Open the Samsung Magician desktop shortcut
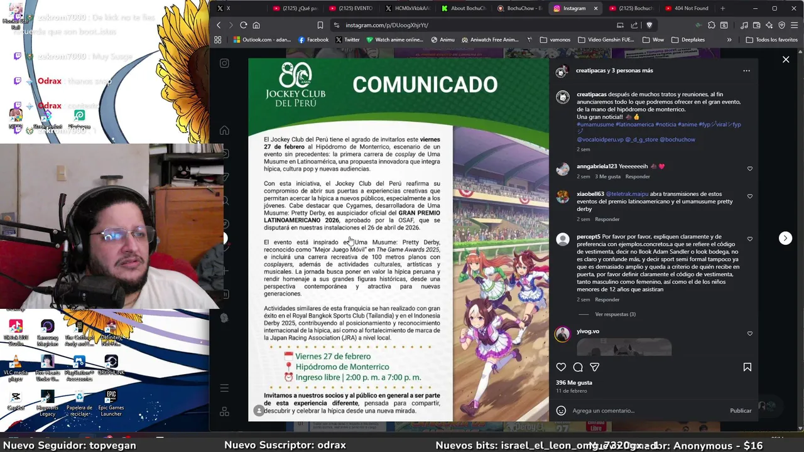The height and width of the screenshot is (452, 804). pyautogui.click(x=47, y=333)
